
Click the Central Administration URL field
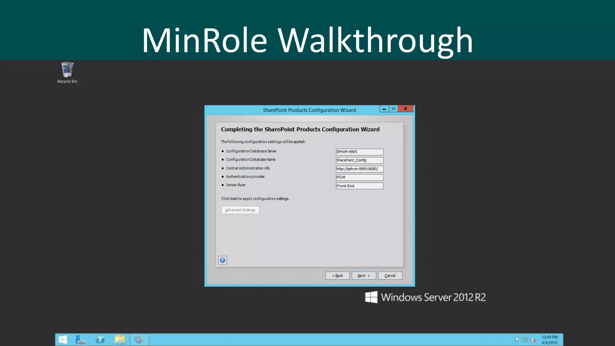[x=359, y=169]
